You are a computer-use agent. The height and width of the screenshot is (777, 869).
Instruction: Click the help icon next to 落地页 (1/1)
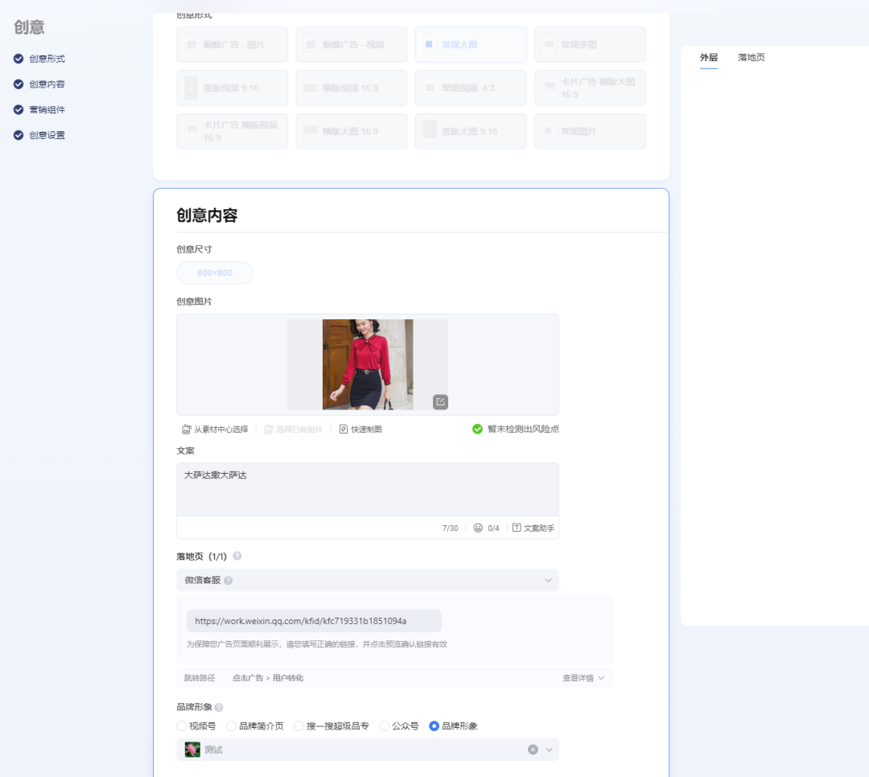click(237, 556)
